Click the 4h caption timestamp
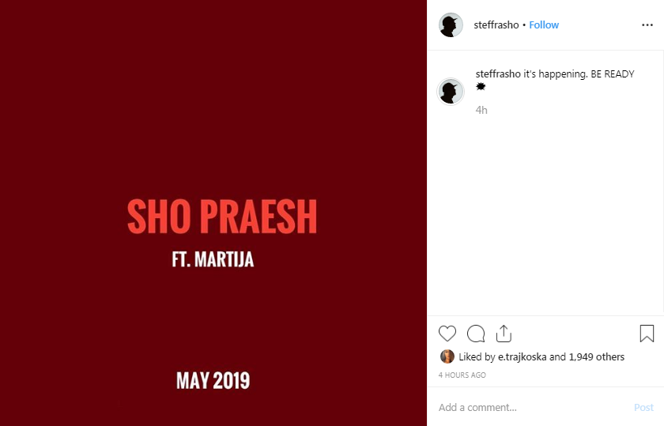 (481, 110)
